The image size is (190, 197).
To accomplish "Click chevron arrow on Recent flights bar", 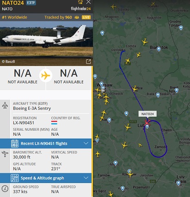I will pos(86,143).
